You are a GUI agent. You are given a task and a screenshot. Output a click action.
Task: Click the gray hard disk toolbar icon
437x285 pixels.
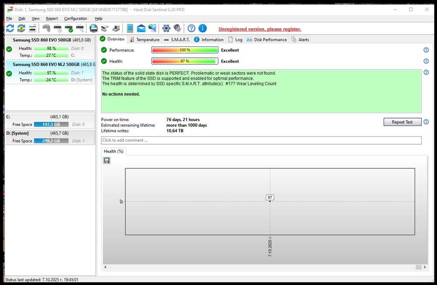coord(46,28)
